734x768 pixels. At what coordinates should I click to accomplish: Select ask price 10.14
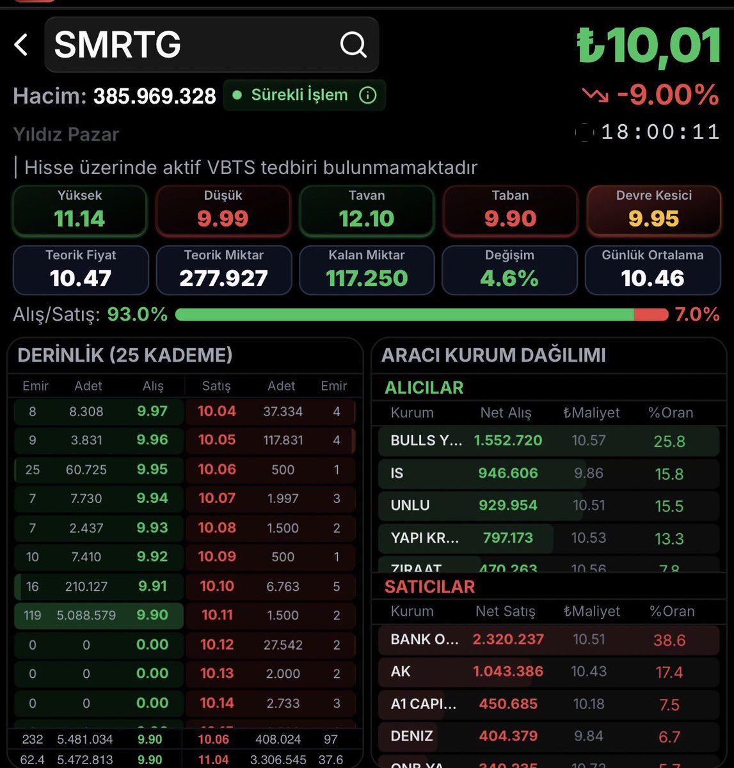(x=217, y=703)
